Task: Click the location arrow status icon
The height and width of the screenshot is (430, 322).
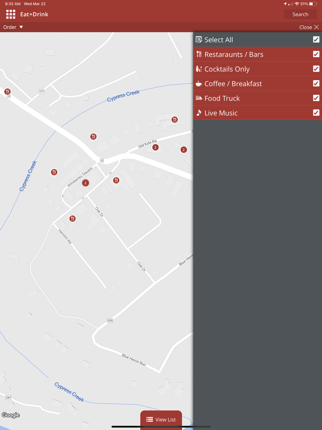Action: coord(285,4)
